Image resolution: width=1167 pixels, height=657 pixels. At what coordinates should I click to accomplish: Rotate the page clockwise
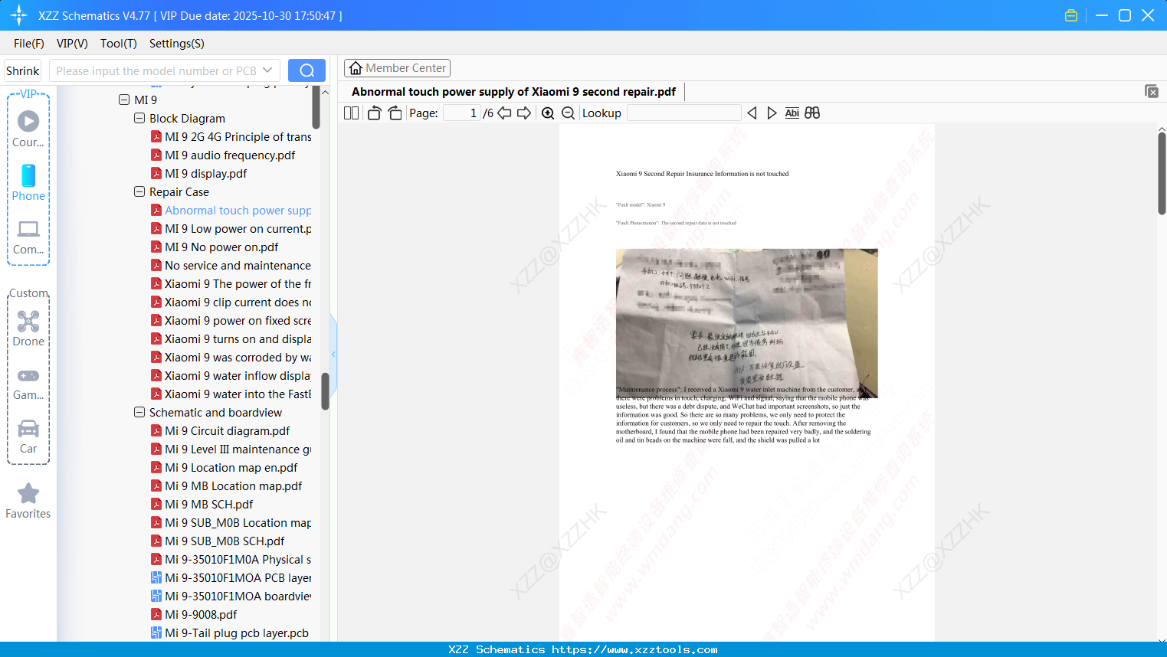(395, 113)
